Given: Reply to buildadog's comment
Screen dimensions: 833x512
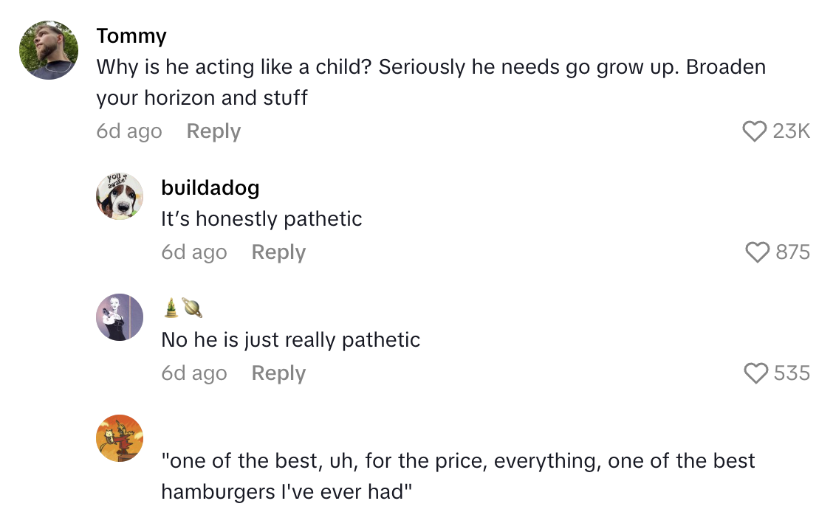Looking at the screenshot, I should pyautogui.click(x=278, y=252).
